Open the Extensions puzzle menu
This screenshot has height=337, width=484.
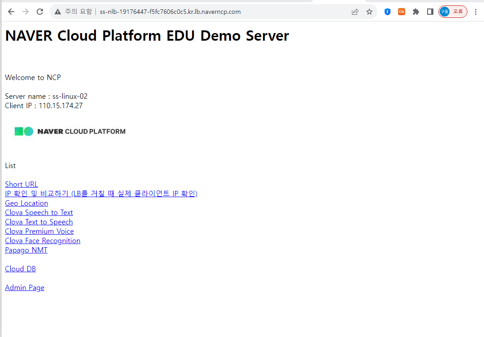click(416, 12)
